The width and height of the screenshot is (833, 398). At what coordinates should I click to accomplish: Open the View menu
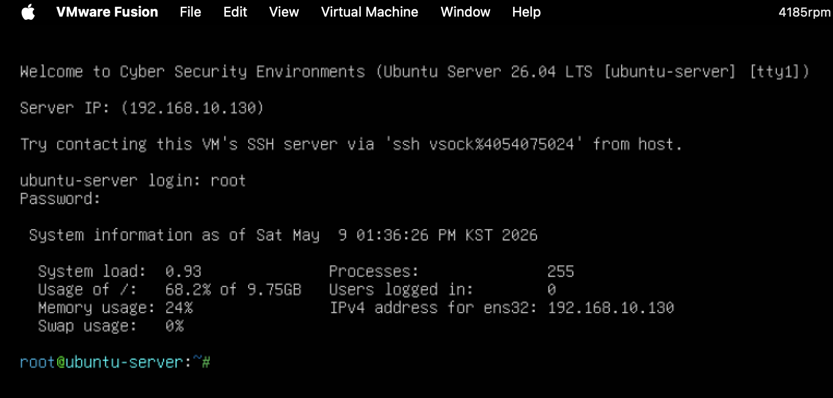[x=284, y=12]
